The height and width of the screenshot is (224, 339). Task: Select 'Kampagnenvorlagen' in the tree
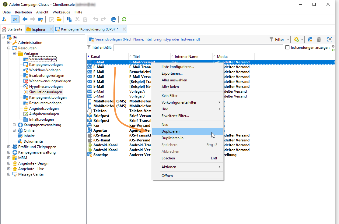(46, 65)
